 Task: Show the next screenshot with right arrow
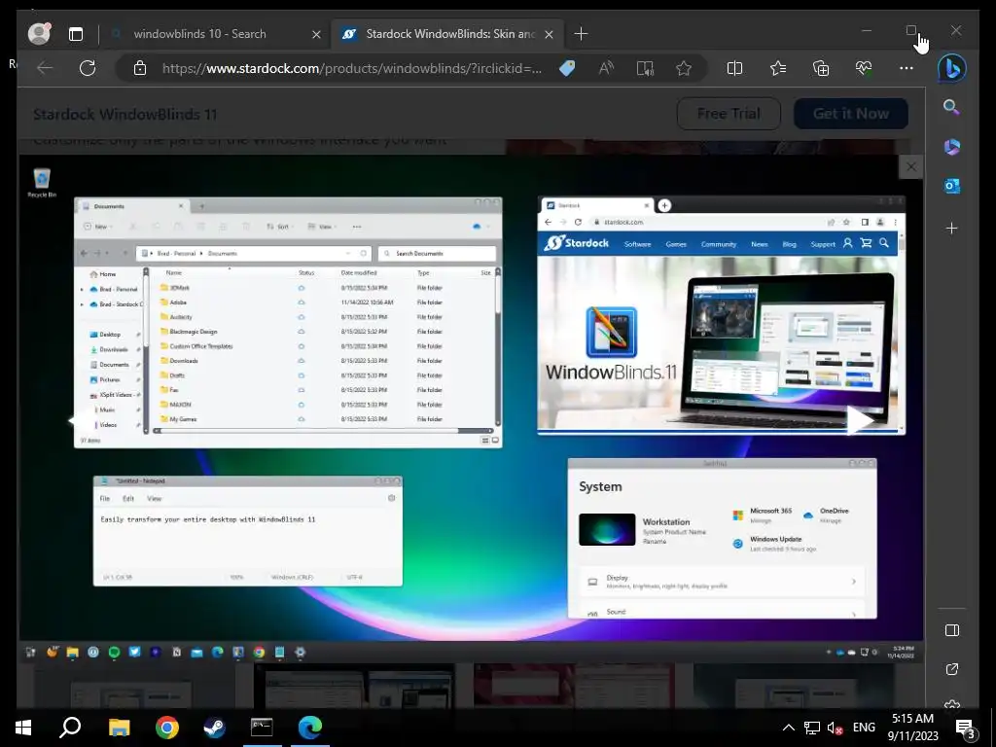(x=860, y=420)
